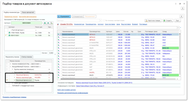Click the vertical scrollbar of results table

[x=180, y=54]
